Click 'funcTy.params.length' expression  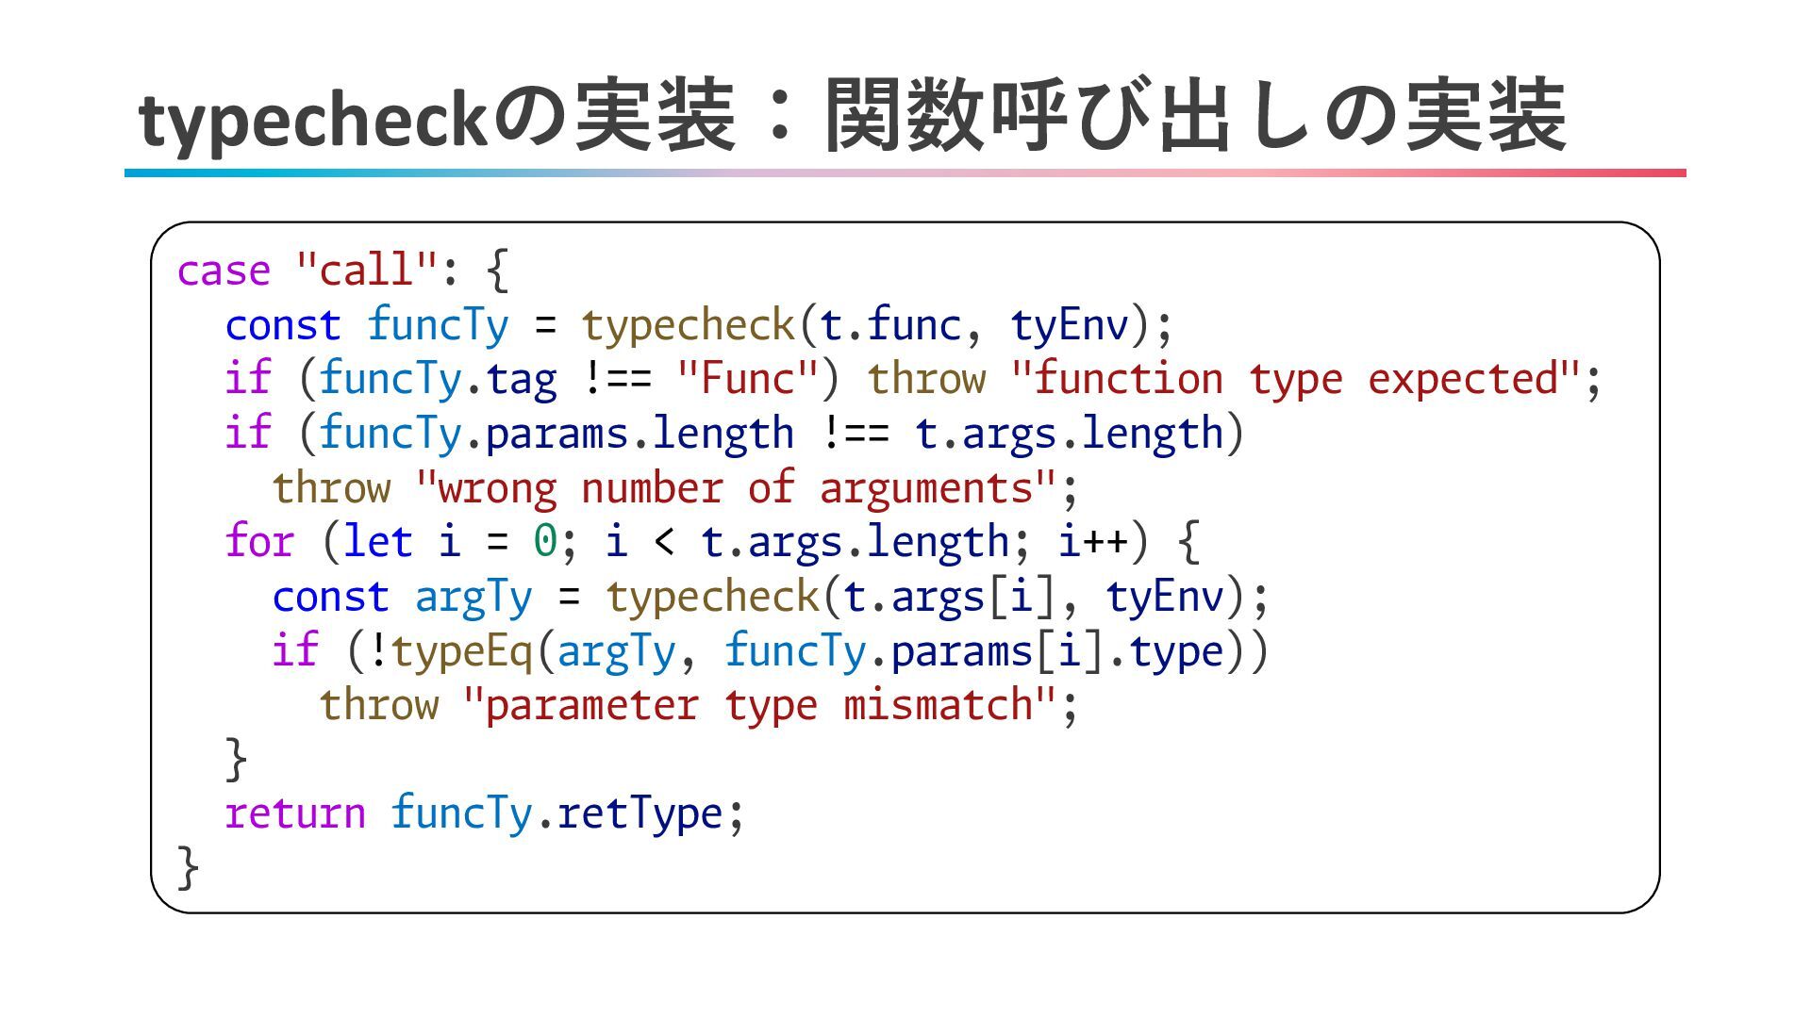(557, 434)
